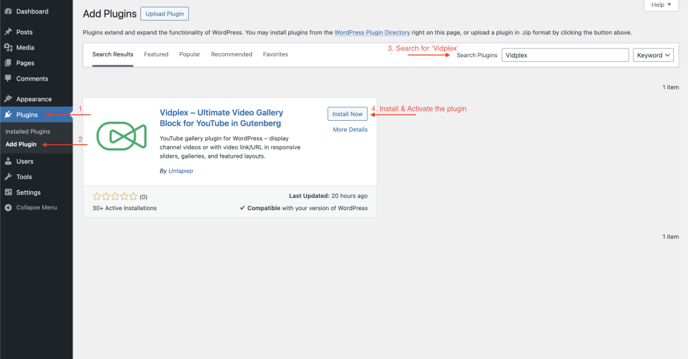Collapse the admin sidebar menu
The image size is (688, 359).
pos(35,207)
